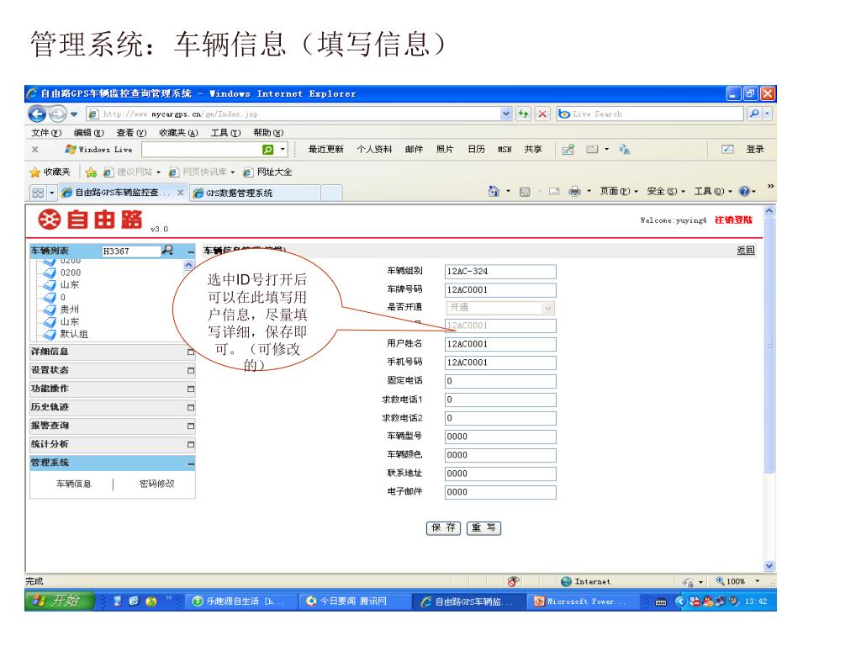Click the 返回 link
Image resolution: width=861 pixels, height=646 pixels.
(x=746, y=251)
